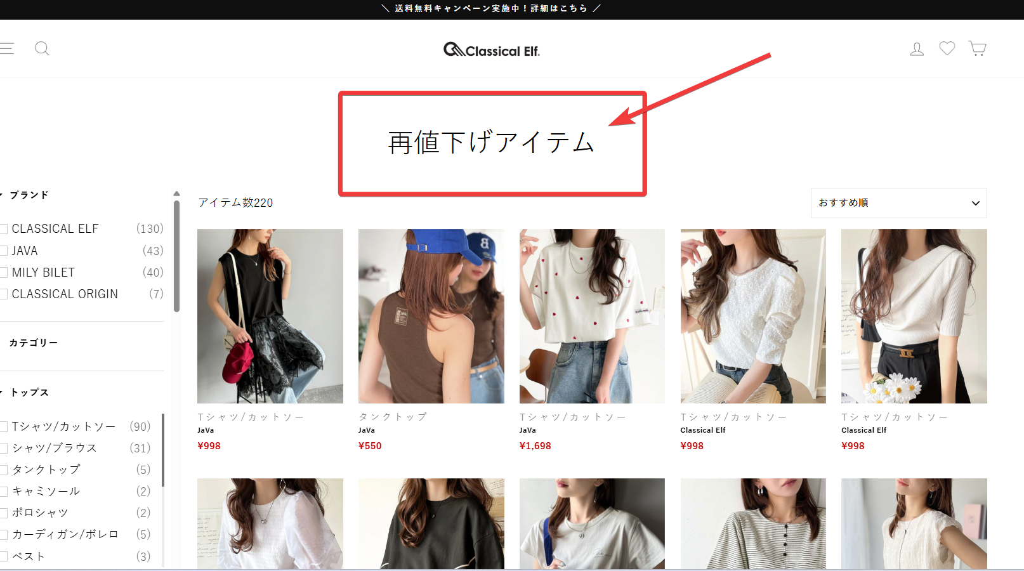Open the shopping cart icon
The height and width of the screenshot is (571, 1024).
(977, 49)
